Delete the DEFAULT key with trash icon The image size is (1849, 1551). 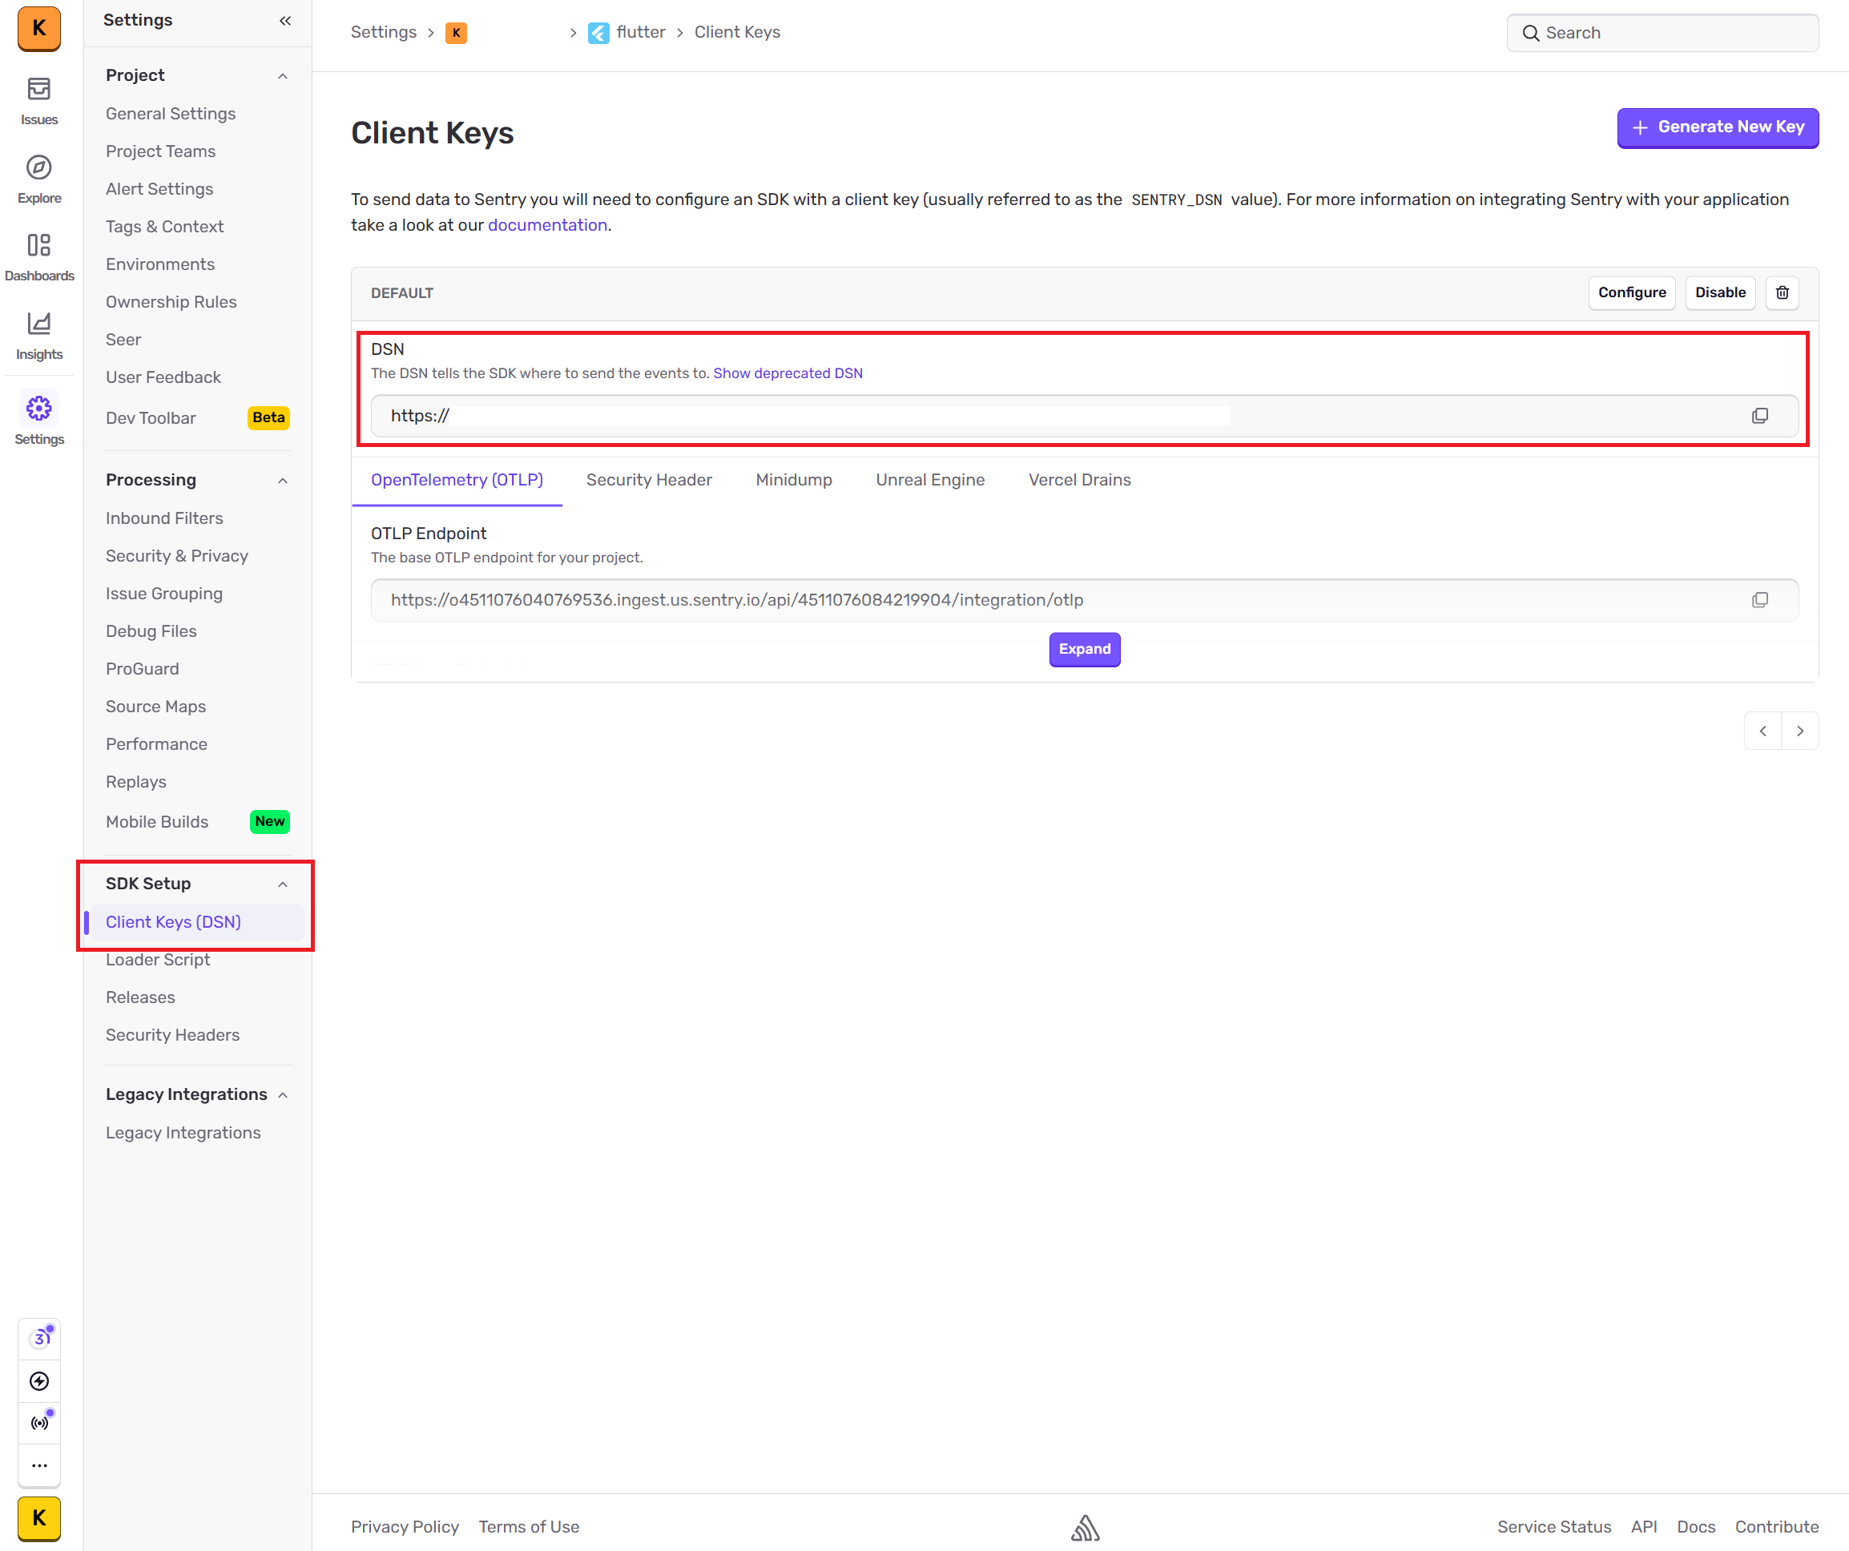tap(1782, 292)
